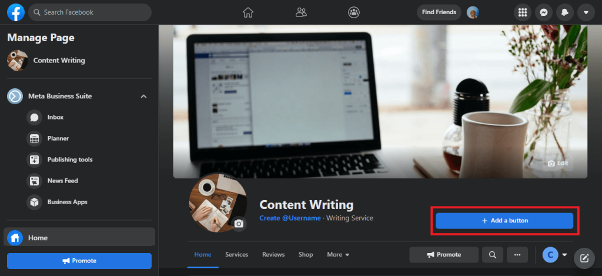Focus the Search Facebook field
This screenshot has height=276, width=602.
click(x=90, y=12)
